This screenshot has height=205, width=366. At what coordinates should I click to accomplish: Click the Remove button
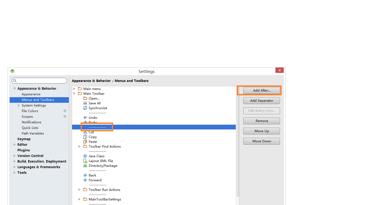pos(262,121)
